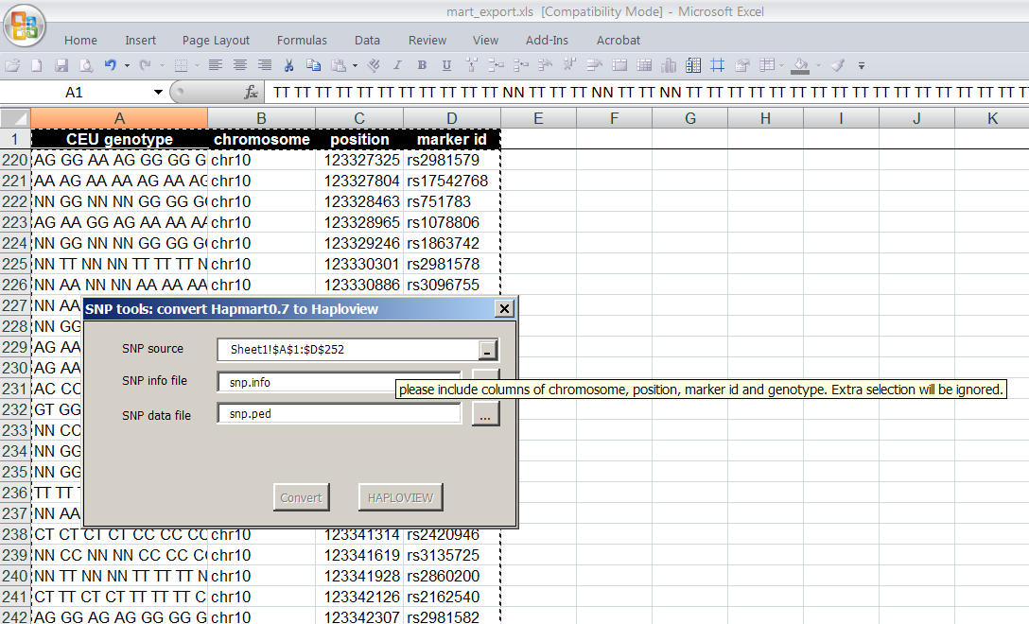Expand the Undo history dropdown
The width and height of the screenshot is (1029, 624).
coord(127,65)
